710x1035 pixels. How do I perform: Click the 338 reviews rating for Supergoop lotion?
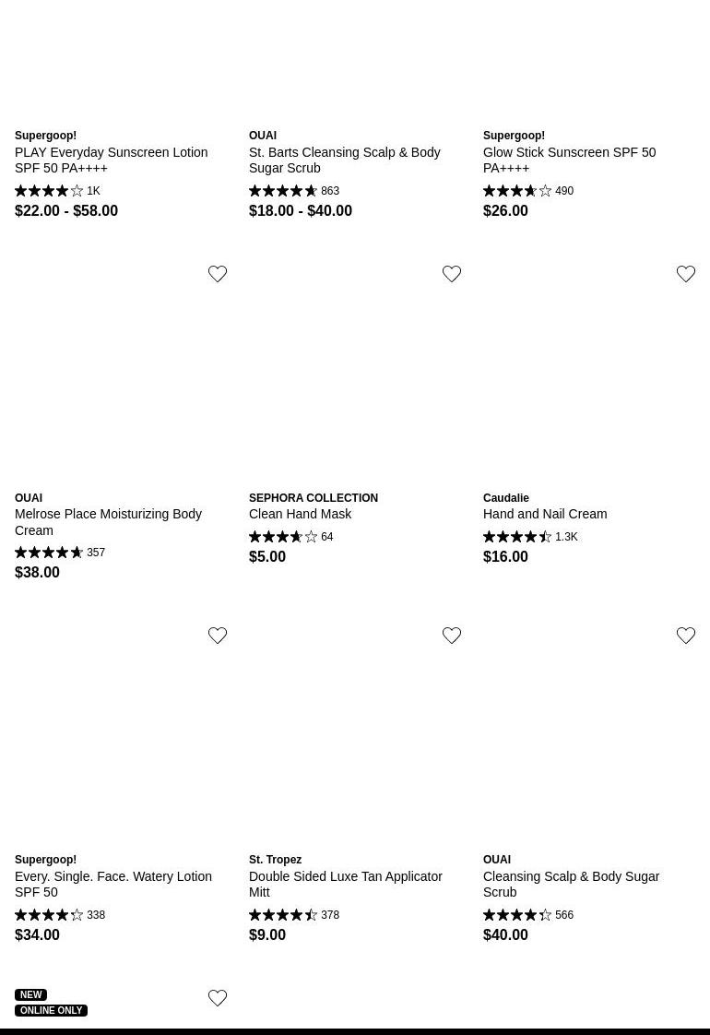coord(60,915)
